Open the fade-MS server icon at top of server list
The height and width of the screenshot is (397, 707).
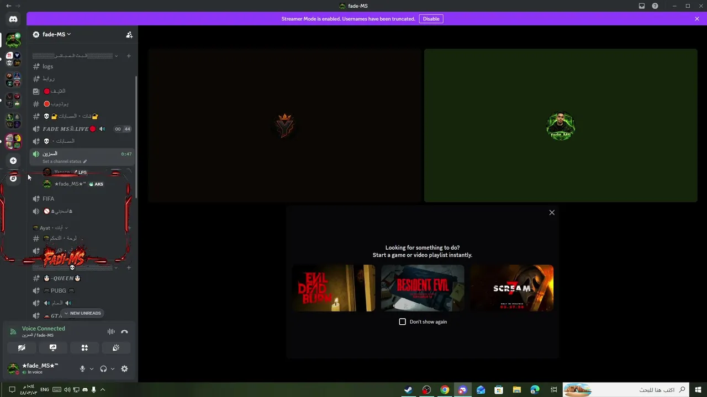13,40
